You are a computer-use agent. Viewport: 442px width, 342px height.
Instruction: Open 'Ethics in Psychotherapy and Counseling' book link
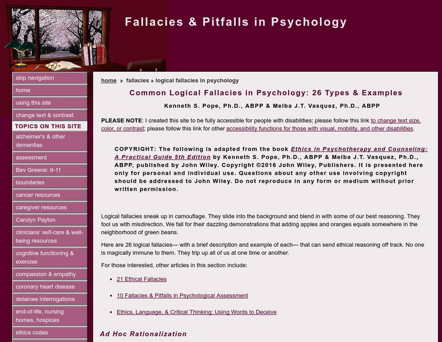[x=359, y=149]
